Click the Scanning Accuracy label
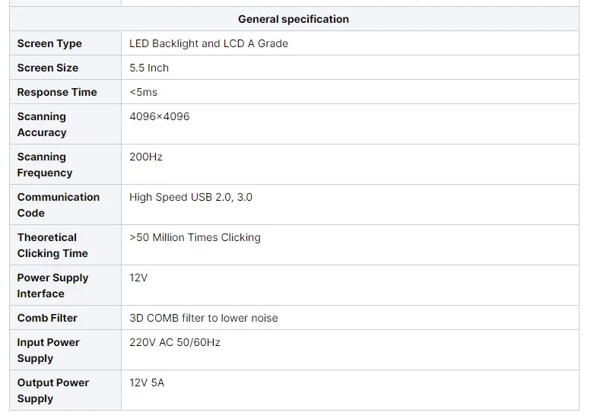Viewport: 597px width, 419px height. pos(42,124)
